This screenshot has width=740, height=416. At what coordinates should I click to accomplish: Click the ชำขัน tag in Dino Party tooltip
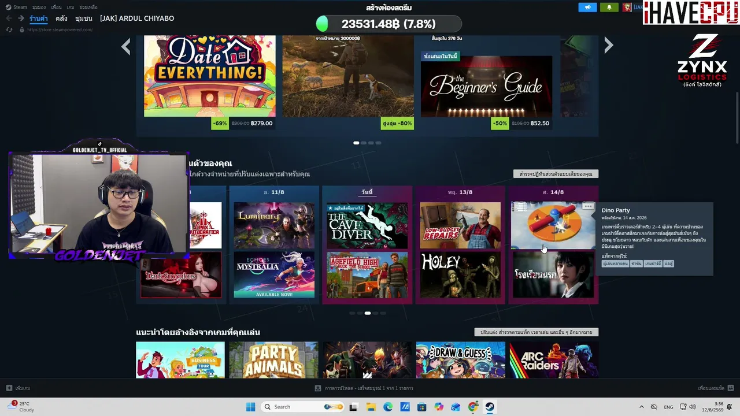click(x=637, y=263)
